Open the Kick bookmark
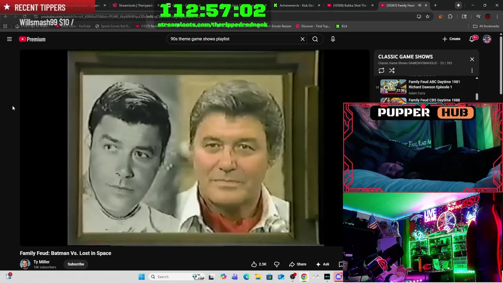 [341, 26]
